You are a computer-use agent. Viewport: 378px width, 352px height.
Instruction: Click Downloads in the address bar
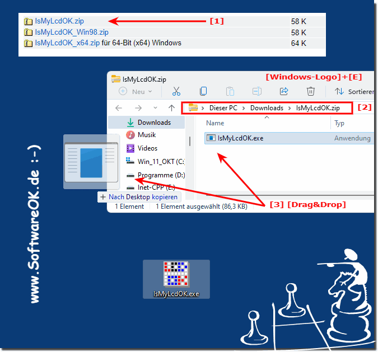267,108
